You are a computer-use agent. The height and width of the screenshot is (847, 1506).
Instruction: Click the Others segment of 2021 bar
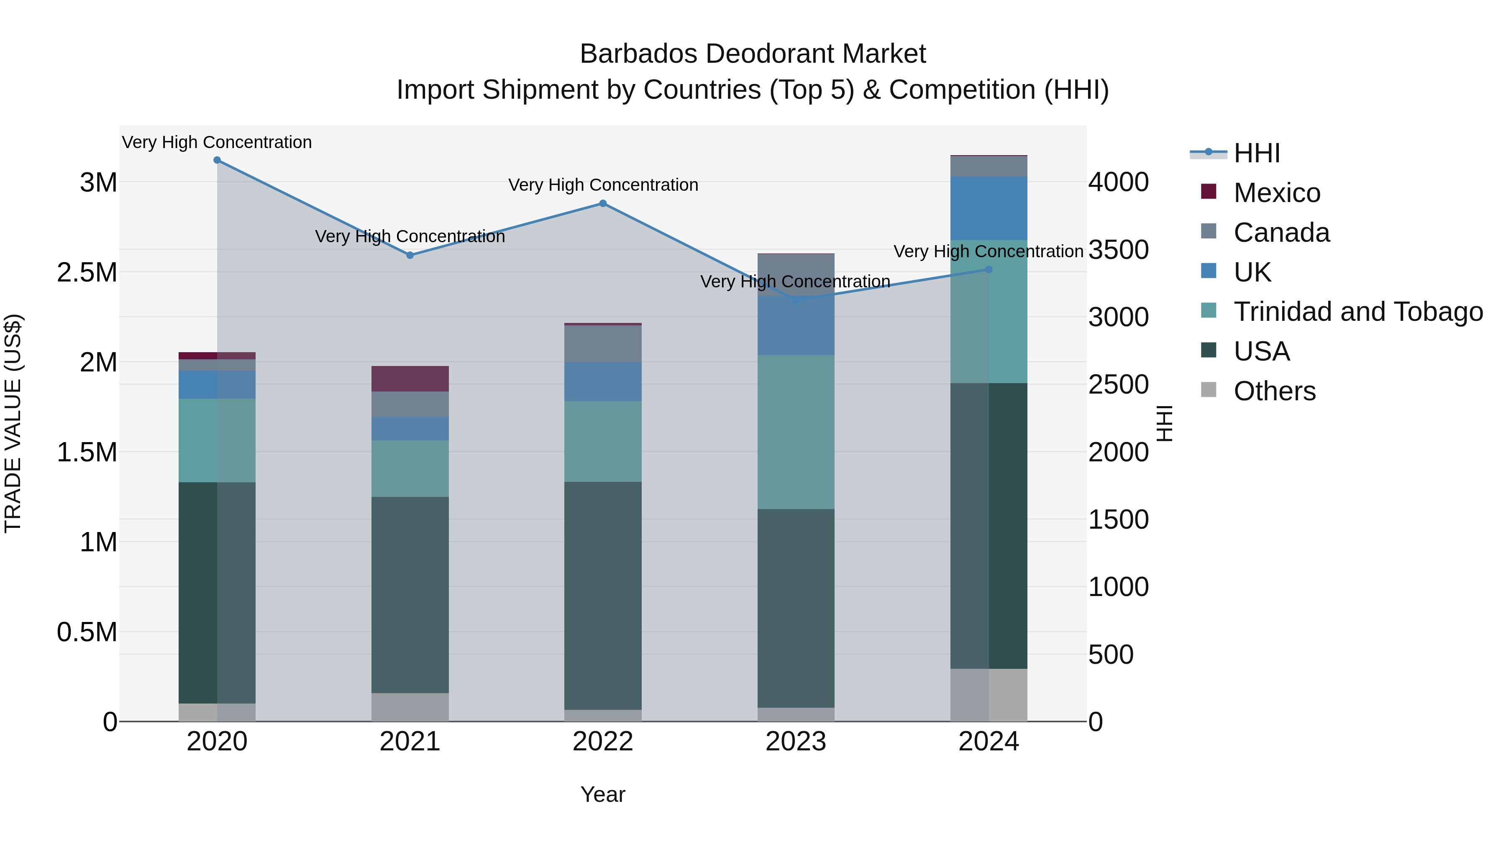[x=410, y=707]
